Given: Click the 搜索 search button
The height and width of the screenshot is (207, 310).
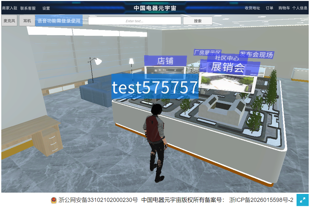Looking at the screenshot, I should (x=198, y=21).
